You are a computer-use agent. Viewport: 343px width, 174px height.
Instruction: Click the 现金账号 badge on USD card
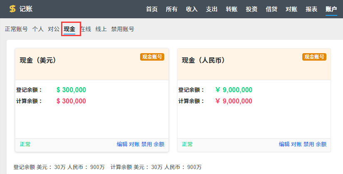[152, 57]
